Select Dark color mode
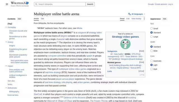Image resolution: width=179 pixels, height=102 pixels. click(x=151, y=69)
